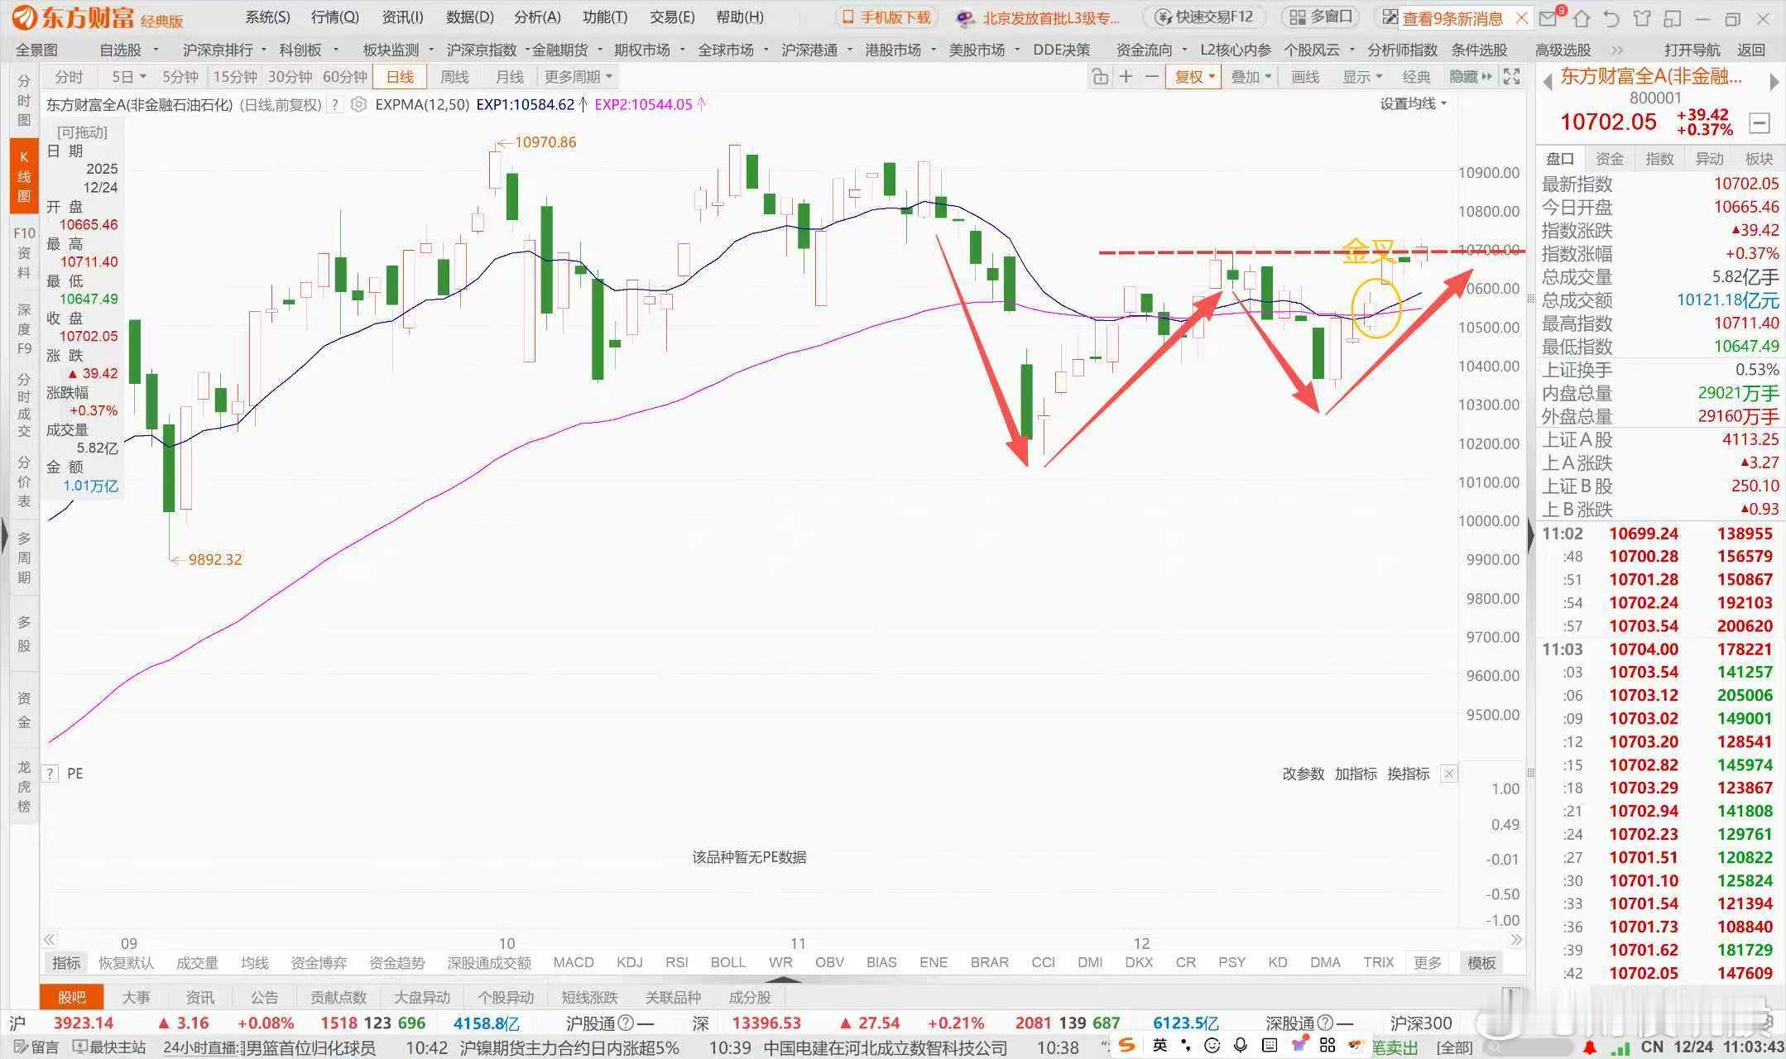
Task: Expand 设置均线 moving average dropdown
Action: pyautogui.click(x=1413, y=104)
